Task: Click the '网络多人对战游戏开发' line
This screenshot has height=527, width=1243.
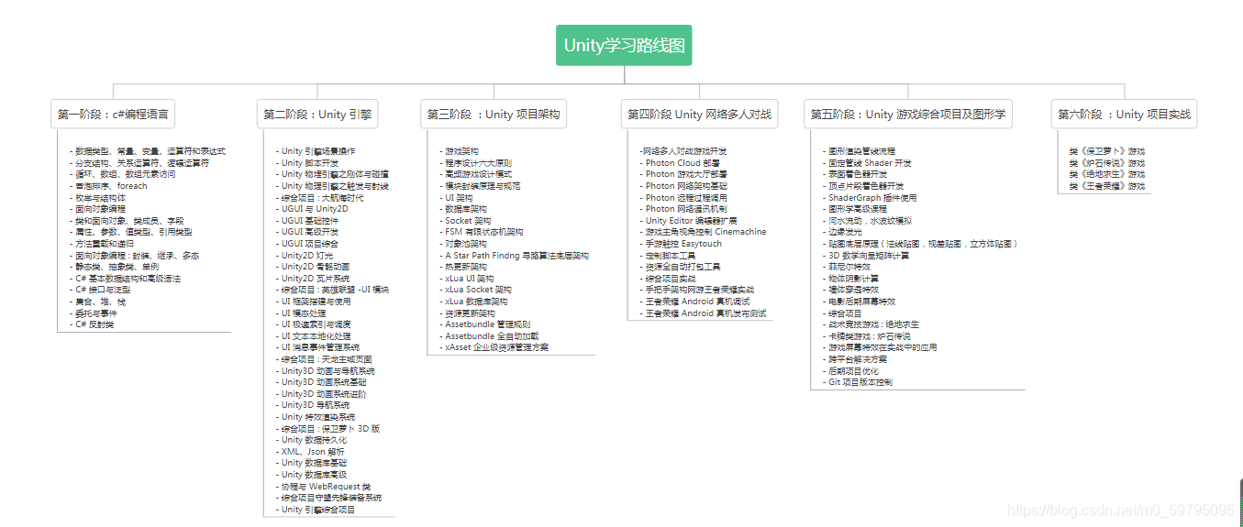Action: tap(683, 151)
